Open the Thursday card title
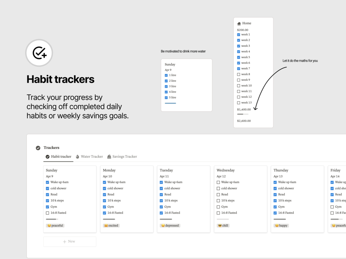Image resolution: width=346 pixels, height=259 pixels. tap(281, 170)
